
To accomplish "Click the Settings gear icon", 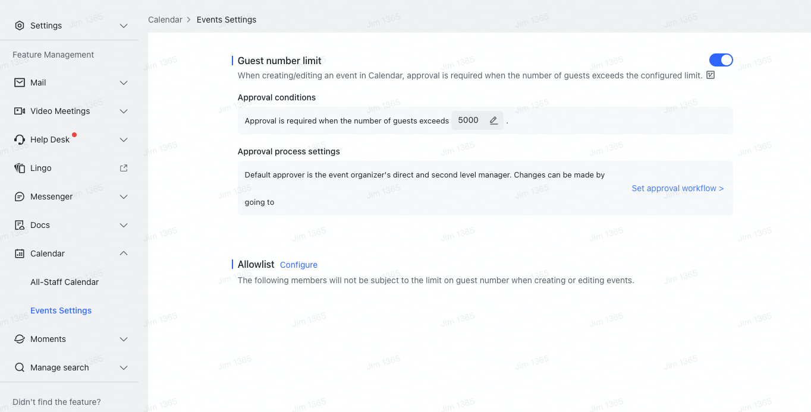I will coord(20,26).
